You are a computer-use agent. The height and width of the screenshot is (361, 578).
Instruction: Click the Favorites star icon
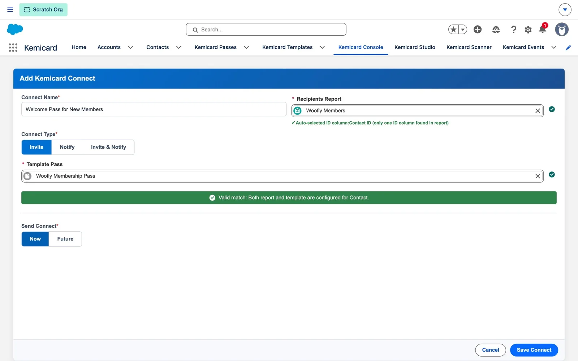pos(454,30)
